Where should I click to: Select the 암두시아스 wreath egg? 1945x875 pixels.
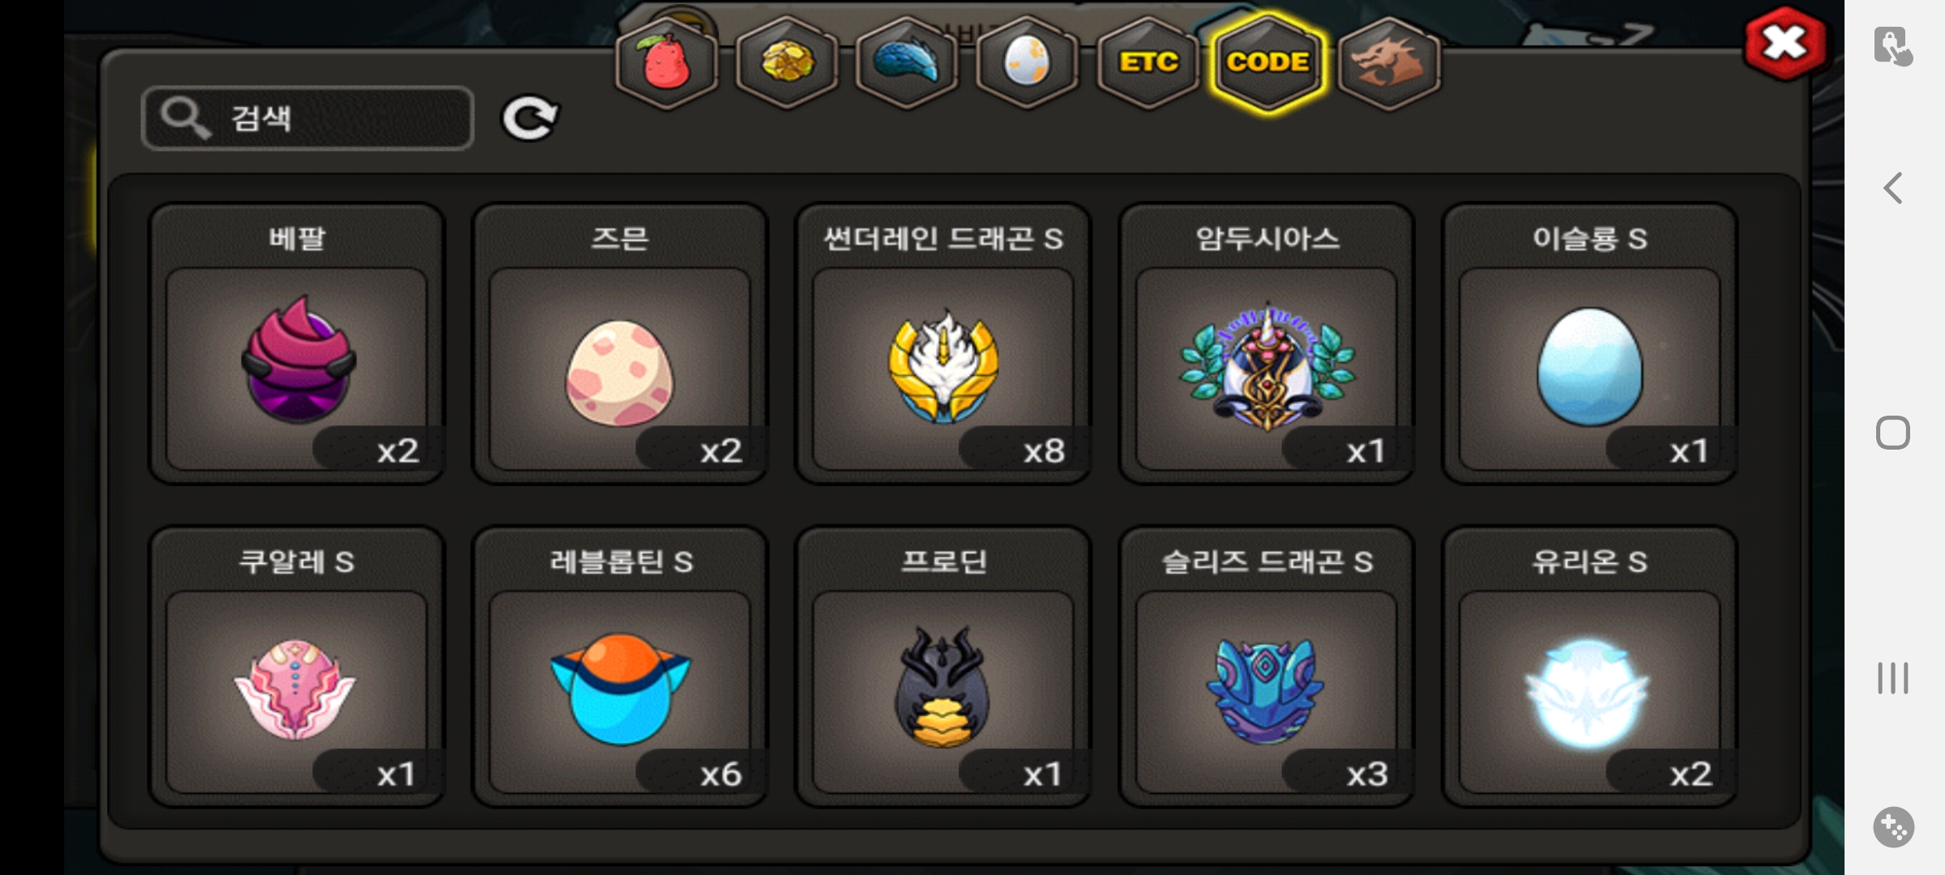[1267, 344]
